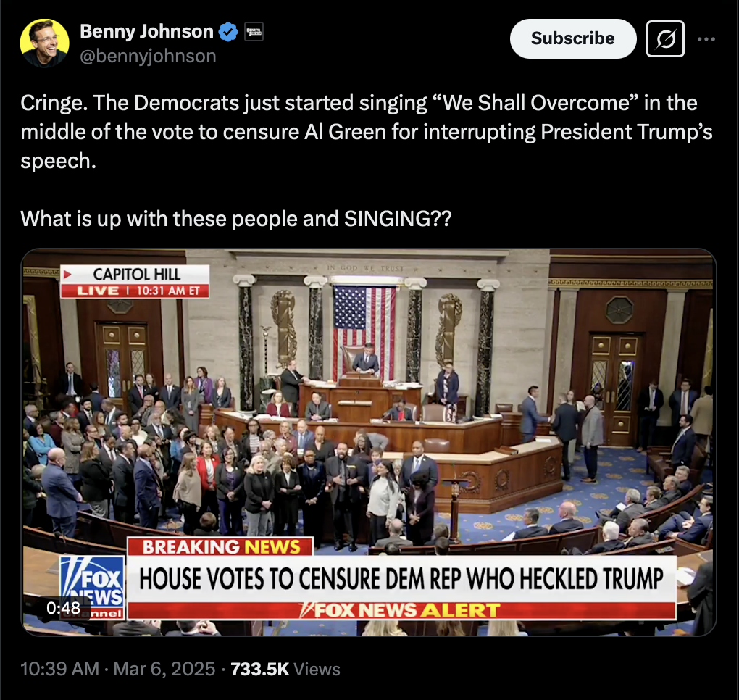Click the red play arrow by CAPITOL HILL

click(67, 274)
